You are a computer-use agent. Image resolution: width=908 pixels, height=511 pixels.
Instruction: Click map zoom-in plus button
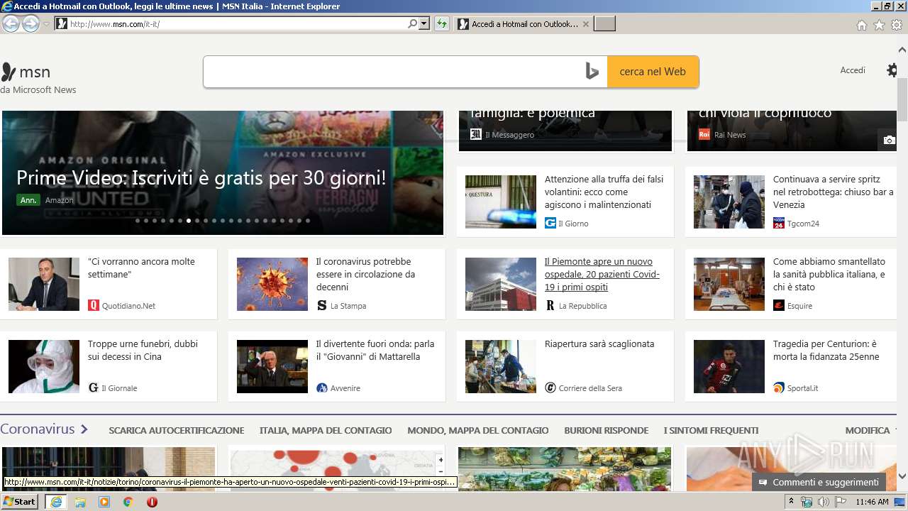tap(441, 460)
